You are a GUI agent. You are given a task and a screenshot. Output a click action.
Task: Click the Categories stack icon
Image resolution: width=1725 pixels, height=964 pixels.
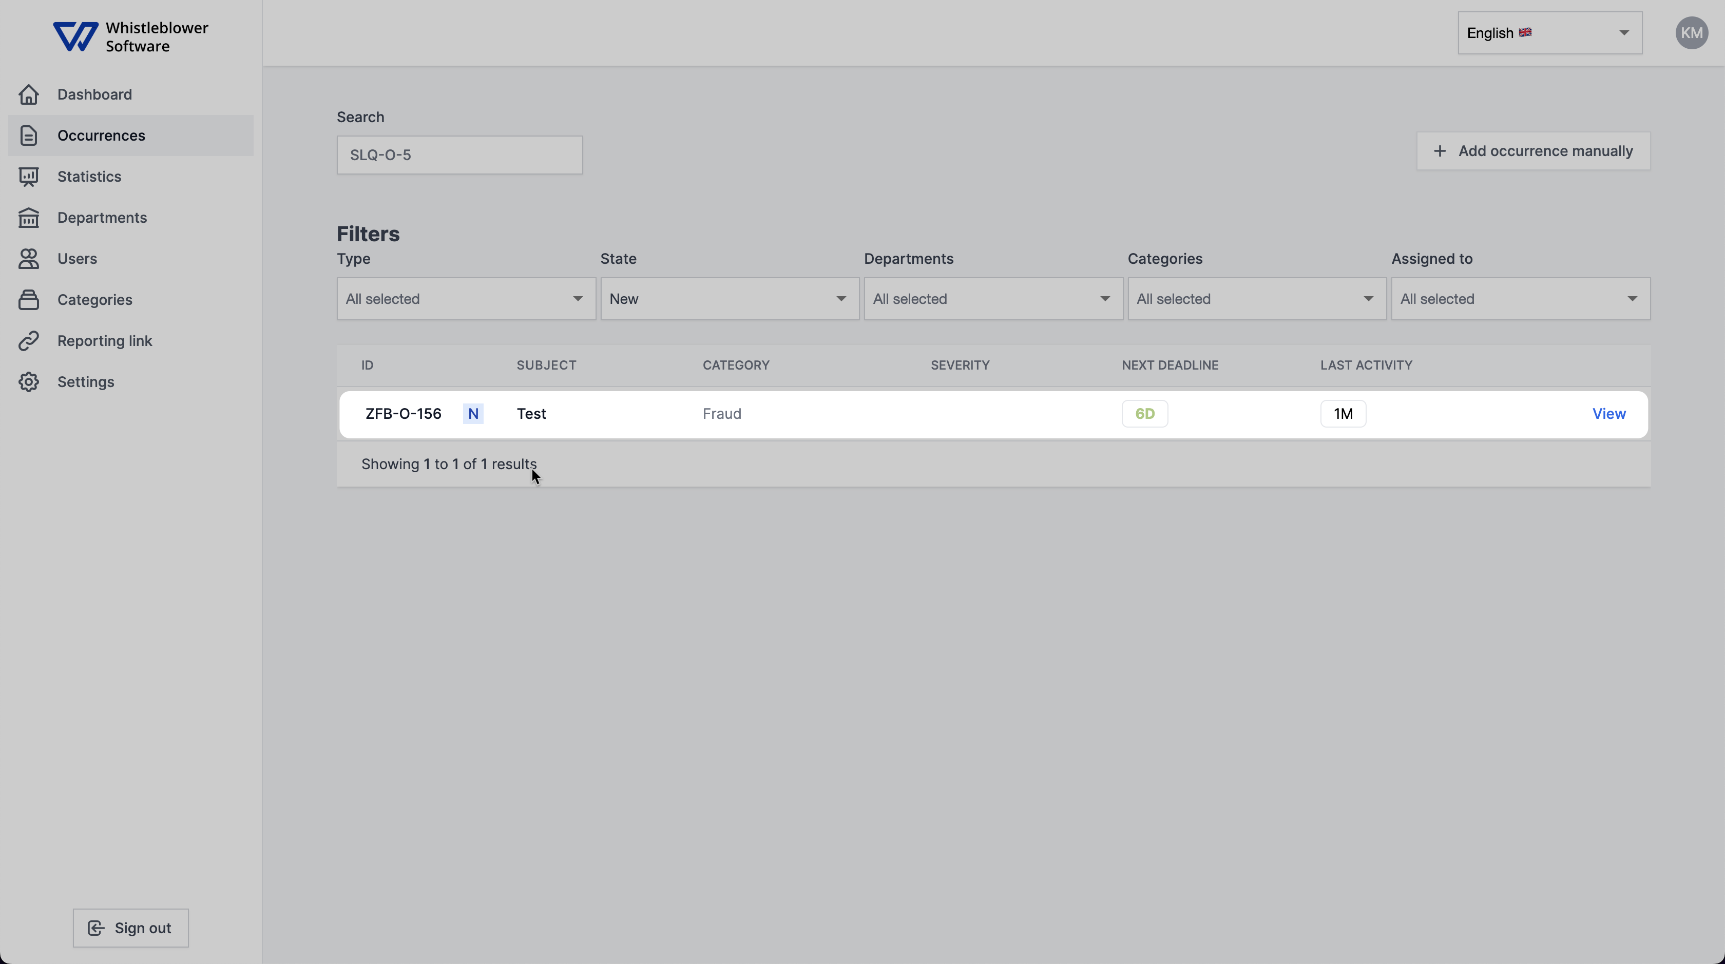28,300
